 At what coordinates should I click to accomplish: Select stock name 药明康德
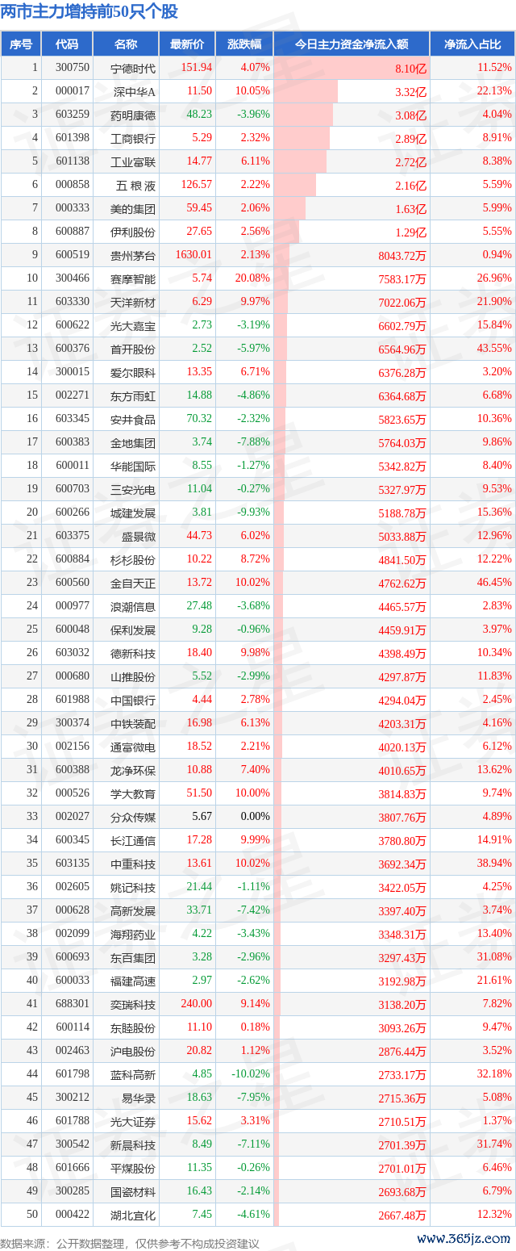133,115
